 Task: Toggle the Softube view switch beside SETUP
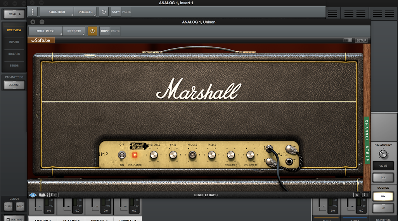coord(348,40)
